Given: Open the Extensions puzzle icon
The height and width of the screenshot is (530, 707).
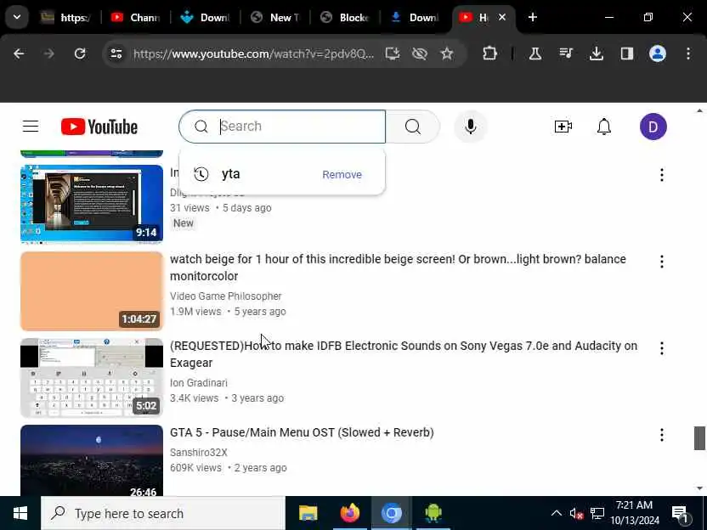Looking at the screenshot, I should point(489,54).
